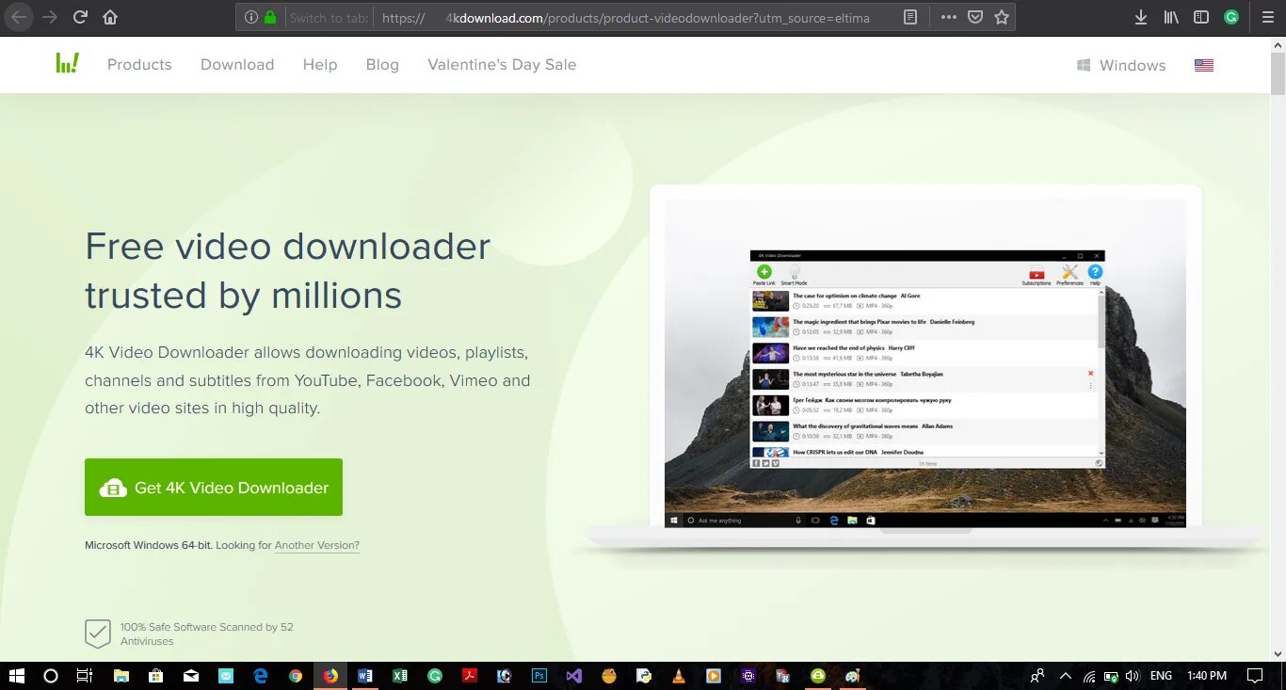This screenshot has width=1286, height=690.
Task: Open Microsoft Excel from the taskbar
Action: pyautogui.click(x=400, y=676)
